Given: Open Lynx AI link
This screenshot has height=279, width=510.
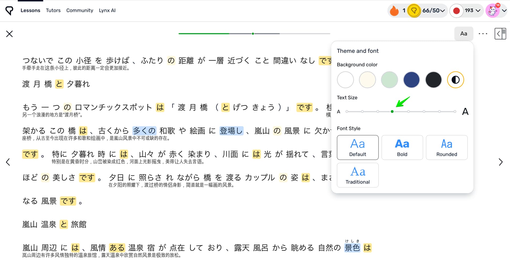Looking at the screenshot, I should (x=107, y=11).
